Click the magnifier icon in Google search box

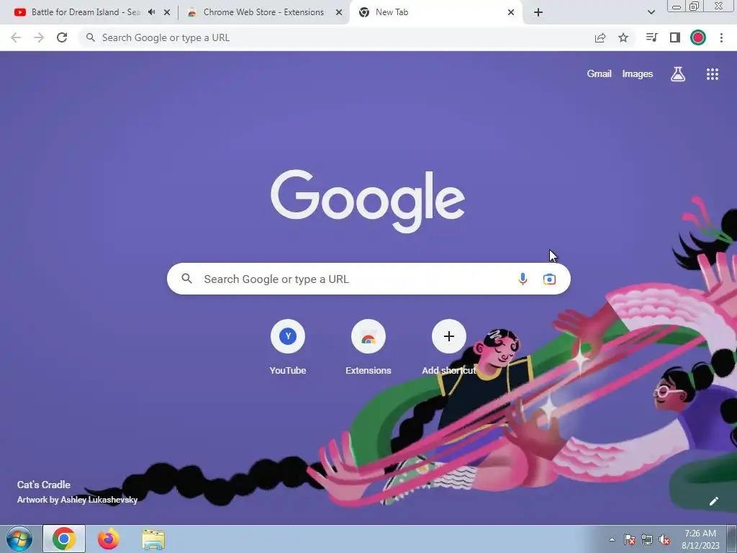click(x=187, y=279)
